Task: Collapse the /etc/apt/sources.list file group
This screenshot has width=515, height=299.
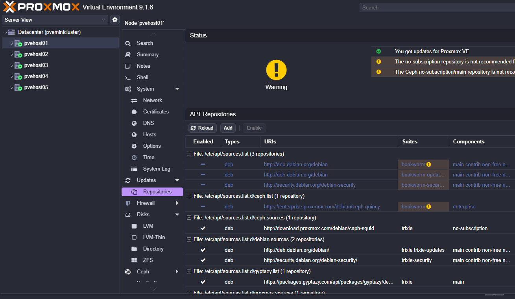Action: pos(189,154)
